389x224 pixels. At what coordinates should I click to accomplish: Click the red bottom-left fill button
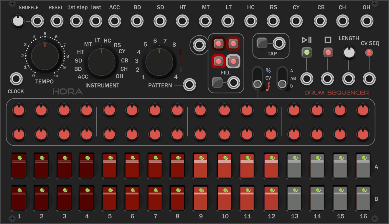219,61
